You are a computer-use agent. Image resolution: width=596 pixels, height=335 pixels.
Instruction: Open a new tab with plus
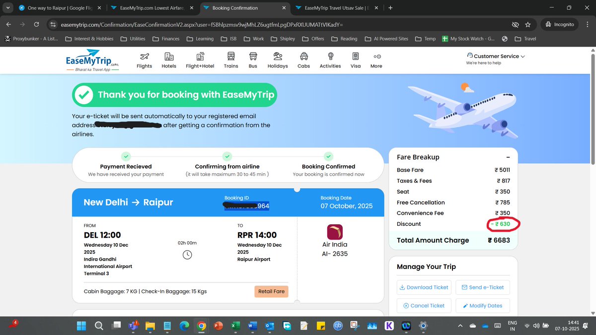(x=390, y=8)
